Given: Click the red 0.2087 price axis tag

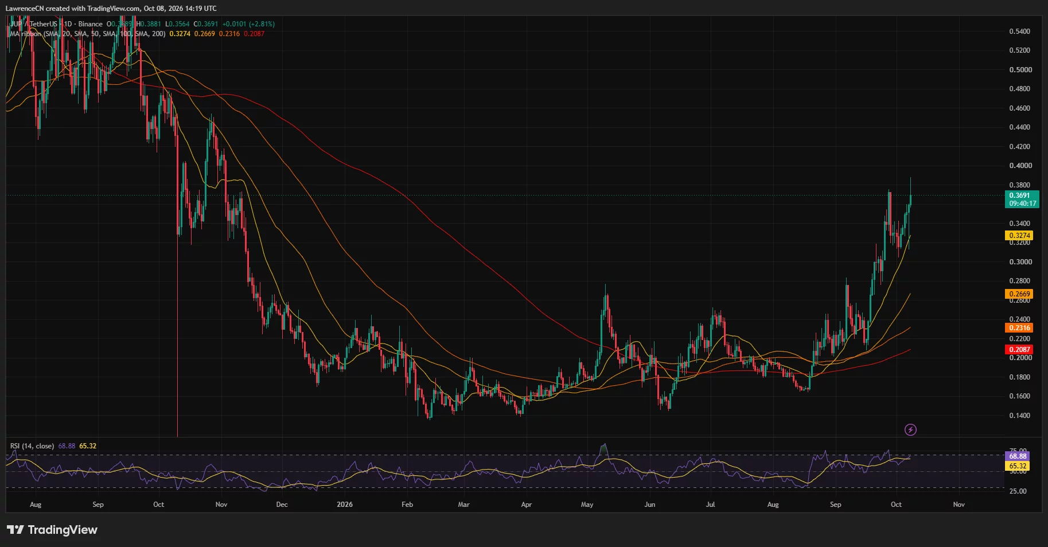Looking at the screenshot, I should 1019,350.
